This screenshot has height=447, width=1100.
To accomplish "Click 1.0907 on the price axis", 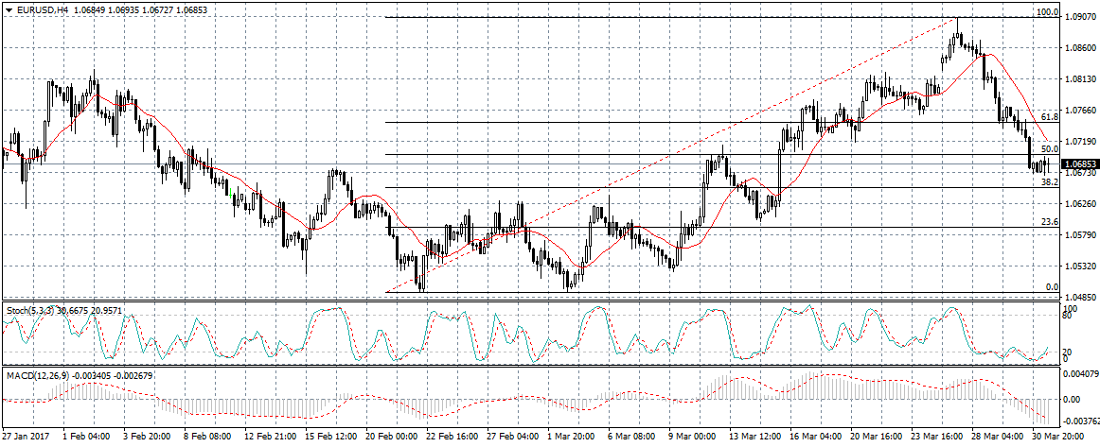I will click(1079, 17).
